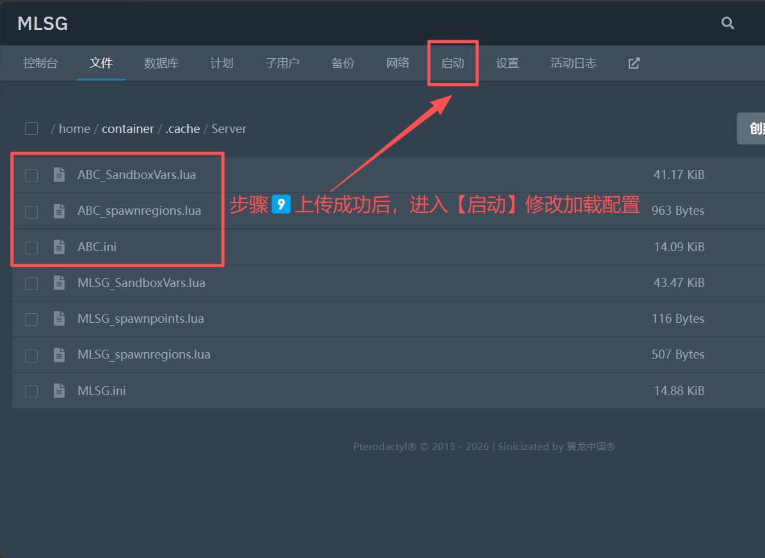Click file icon beside ABC_SandboxVars.lua
Screen dimensions: 765x558
[59, 174]
